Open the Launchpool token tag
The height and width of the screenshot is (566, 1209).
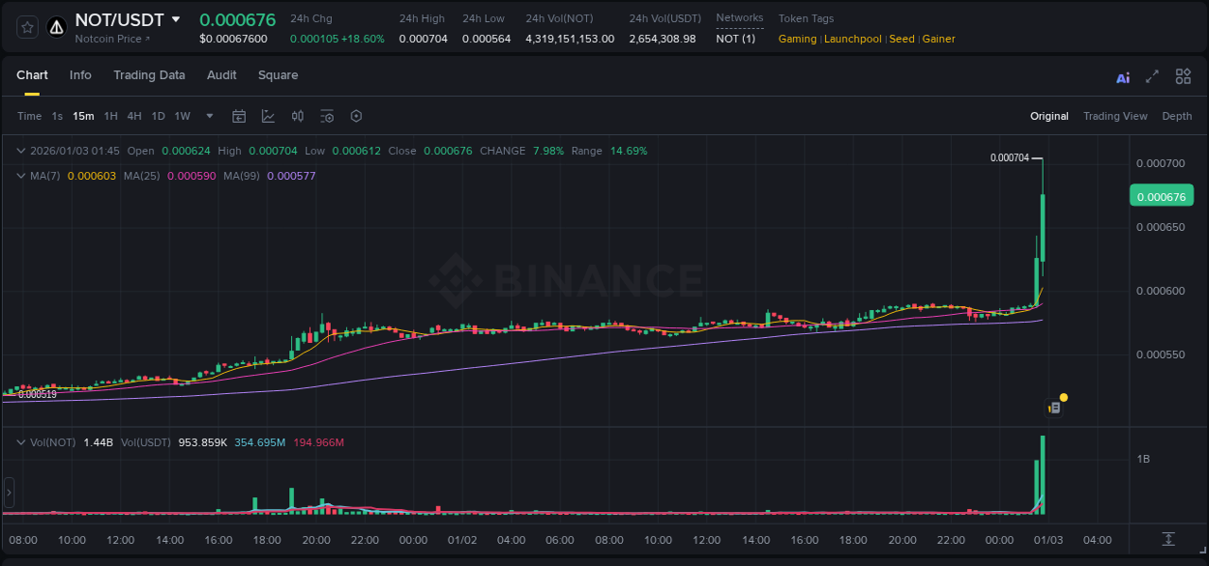pyautogui.click(x=852, y=39)
